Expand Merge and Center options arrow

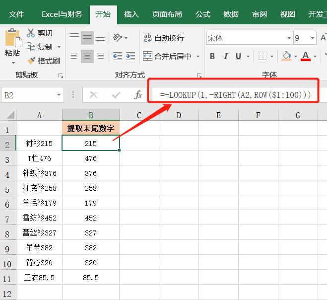(198, 56)
